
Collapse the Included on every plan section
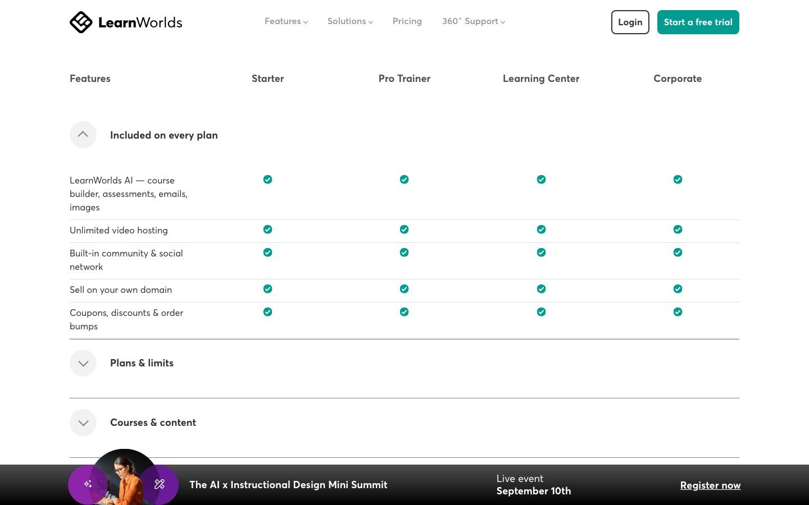click(x=83, y=135)
